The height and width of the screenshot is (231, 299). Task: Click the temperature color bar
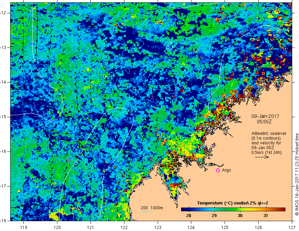click(x=233, y=210)
